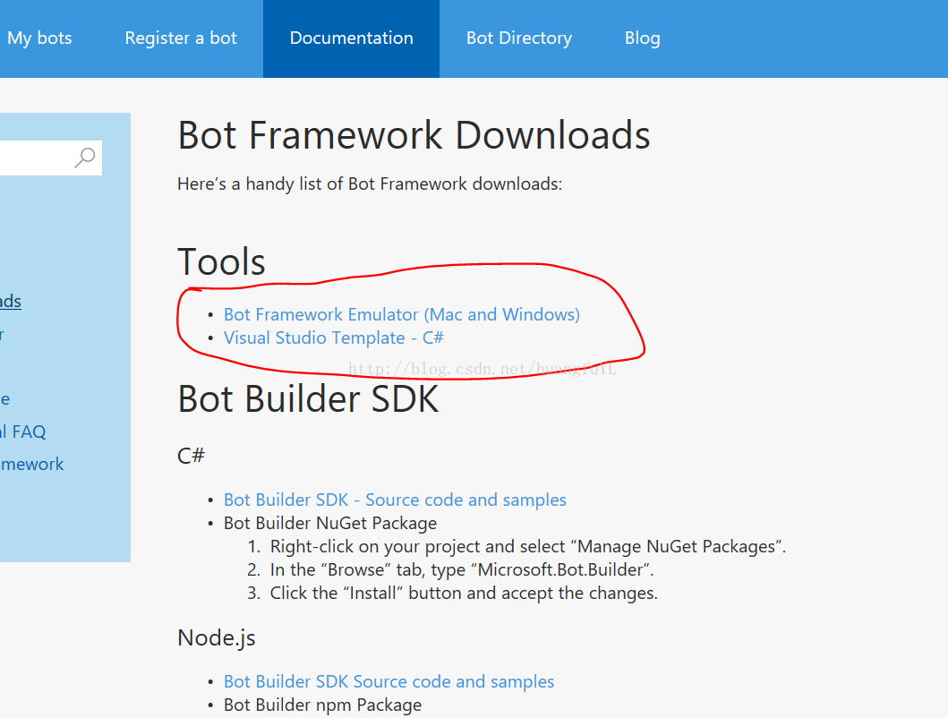Image resolution: width=948 pixels, height=718 pixels.
Task: Click the underlined sidebar link ending in 'ads'
Action: (10, 301)
